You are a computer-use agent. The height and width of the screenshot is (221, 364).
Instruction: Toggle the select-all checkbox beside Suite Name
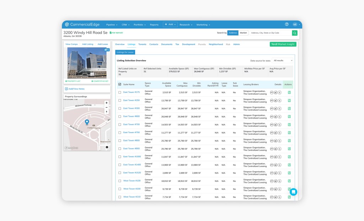[119, 84]
